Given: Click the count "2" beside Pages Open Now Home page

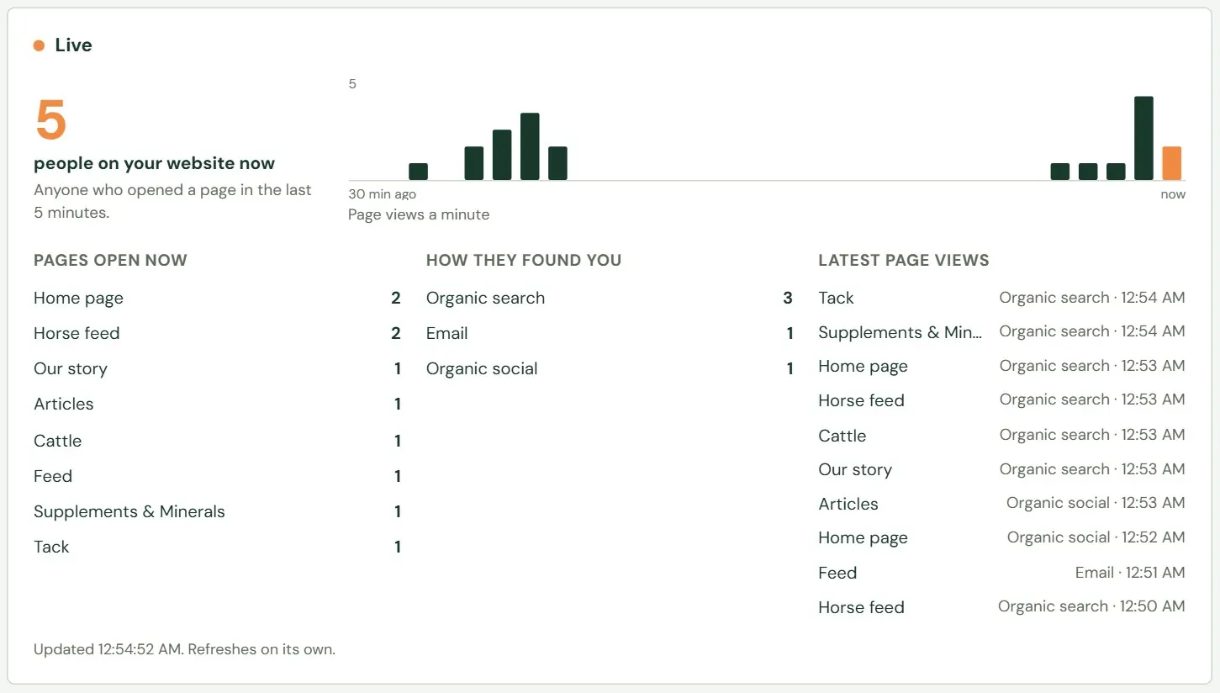Looking at the screenshot, I should [x=396, y=299].
